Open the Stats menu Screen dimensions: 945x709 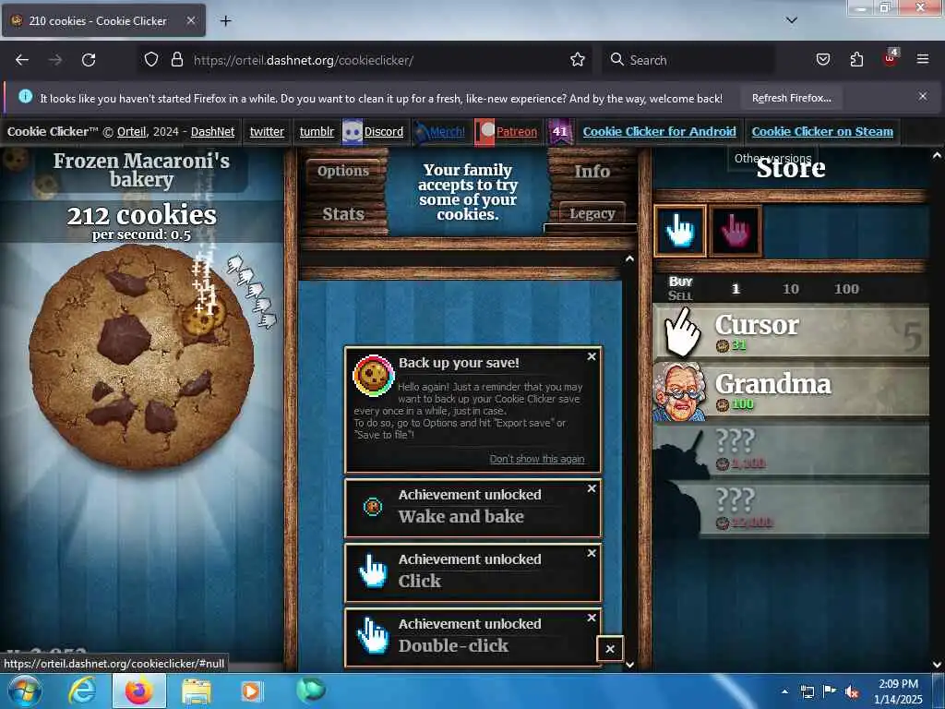343,214
